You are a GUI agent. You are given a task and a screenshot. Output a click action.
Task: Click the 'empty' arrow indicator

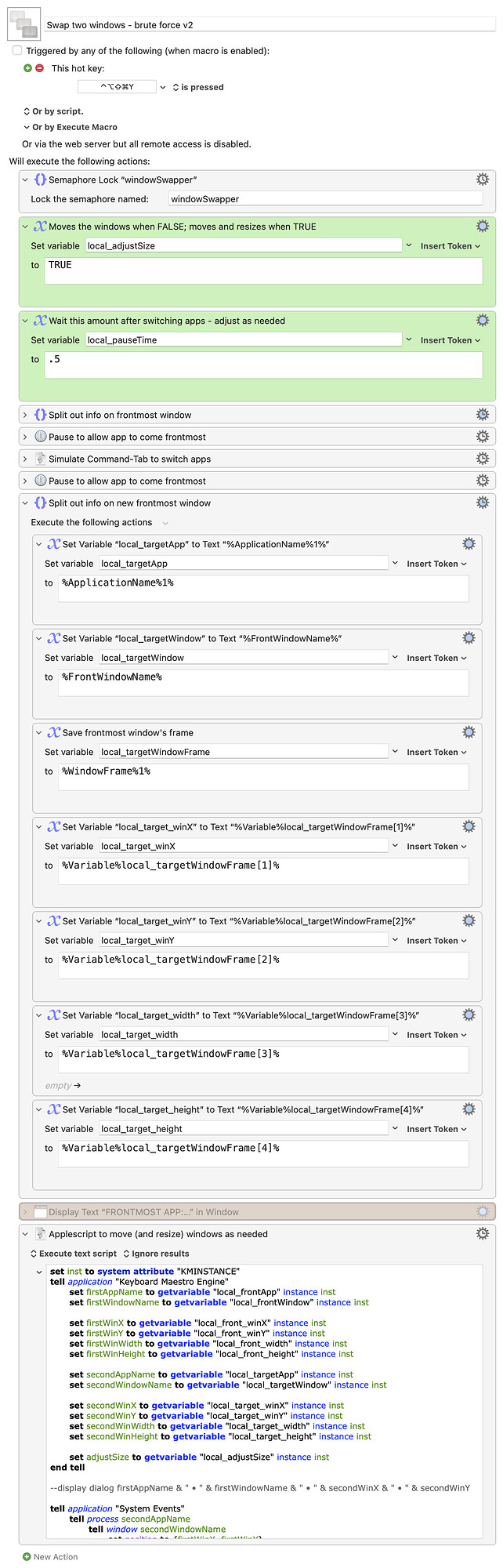(63, 1086)
